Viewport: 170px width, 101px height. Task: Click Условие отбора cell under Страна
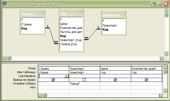pos(53,84)
